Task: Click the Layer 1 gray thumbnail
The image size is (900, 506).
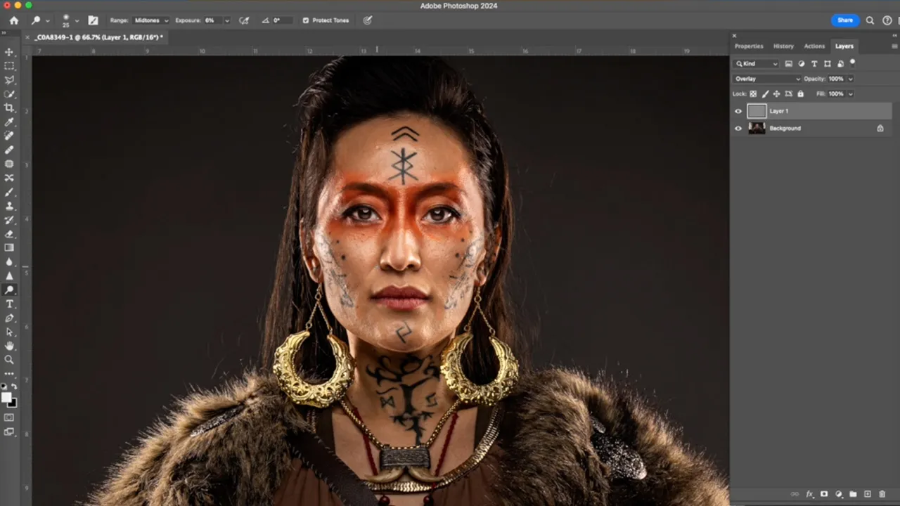Action: click(757, 111)
